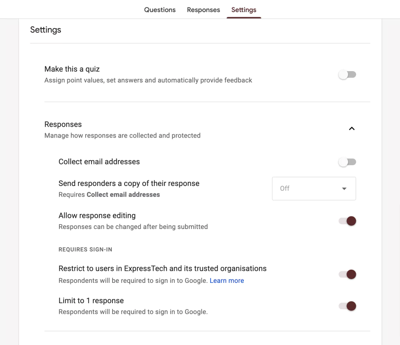The image size is (400, 345).
Task: Collapse the Responses settings section
Action: (352, 128)
